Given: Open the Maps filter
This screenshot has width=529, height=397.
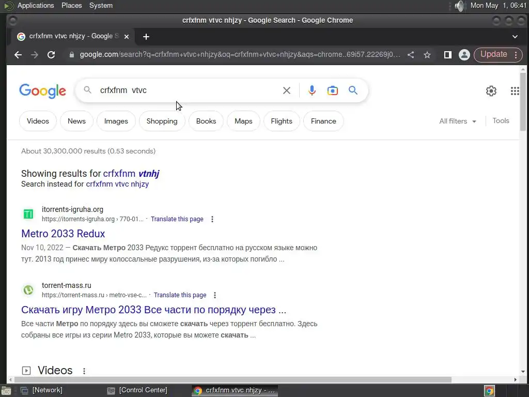Looking at the screenshot, I should pyautogui.click(x=244, y=121).
